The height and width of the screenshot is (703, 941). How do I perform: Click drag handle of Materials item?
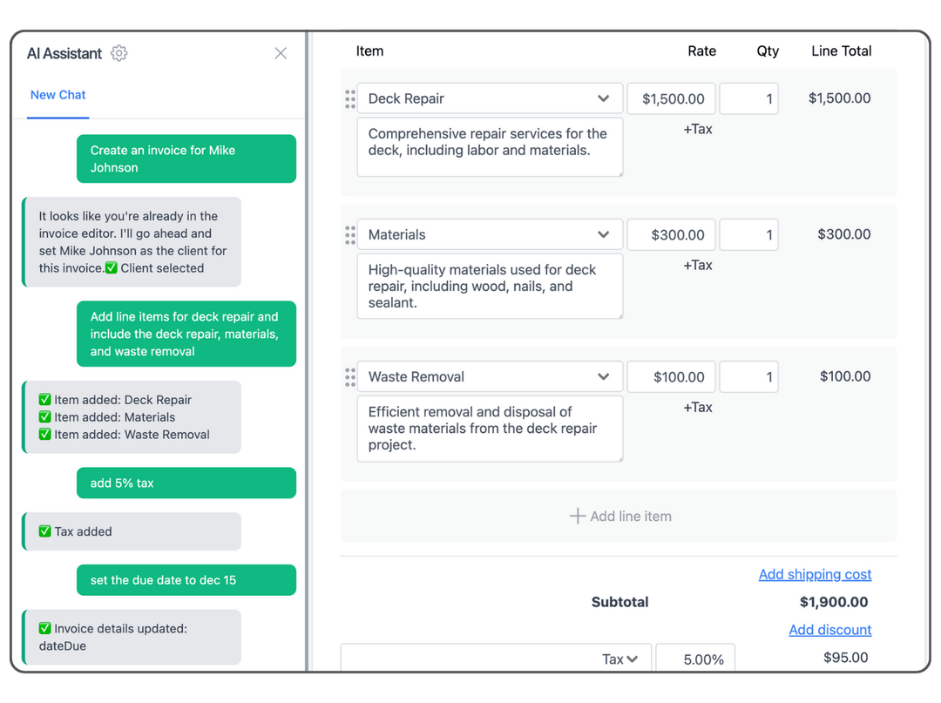click(349, 234)
